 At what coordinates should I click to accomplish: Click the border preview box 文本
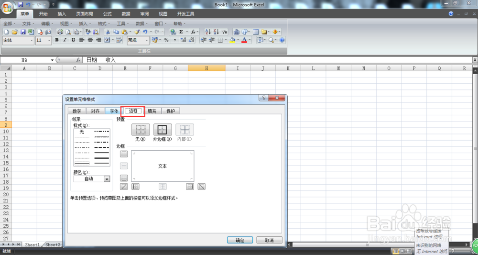click(x=163, y=166)
